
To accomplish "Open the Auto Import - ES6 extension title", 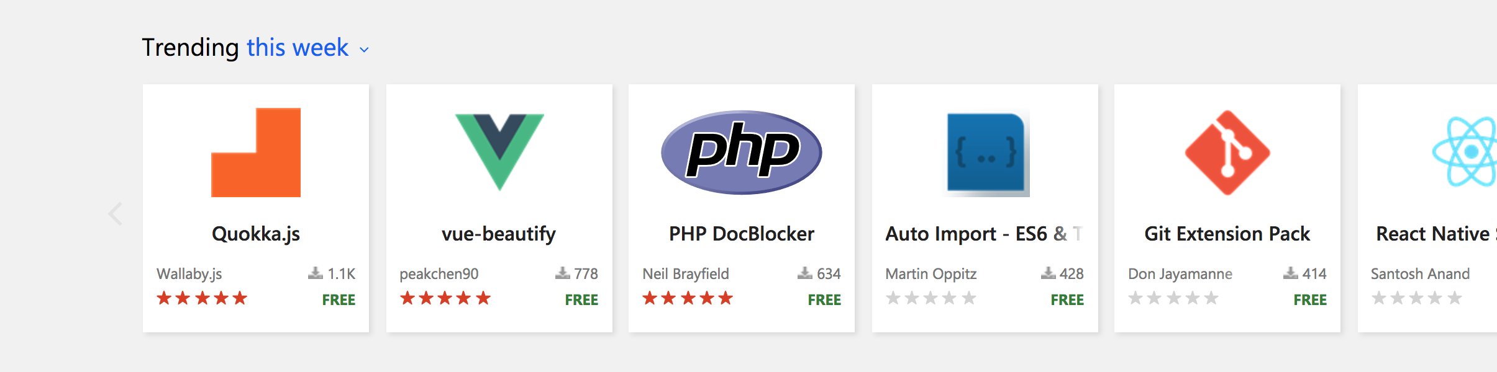I will pyautogui.click(x=985, y=234).
